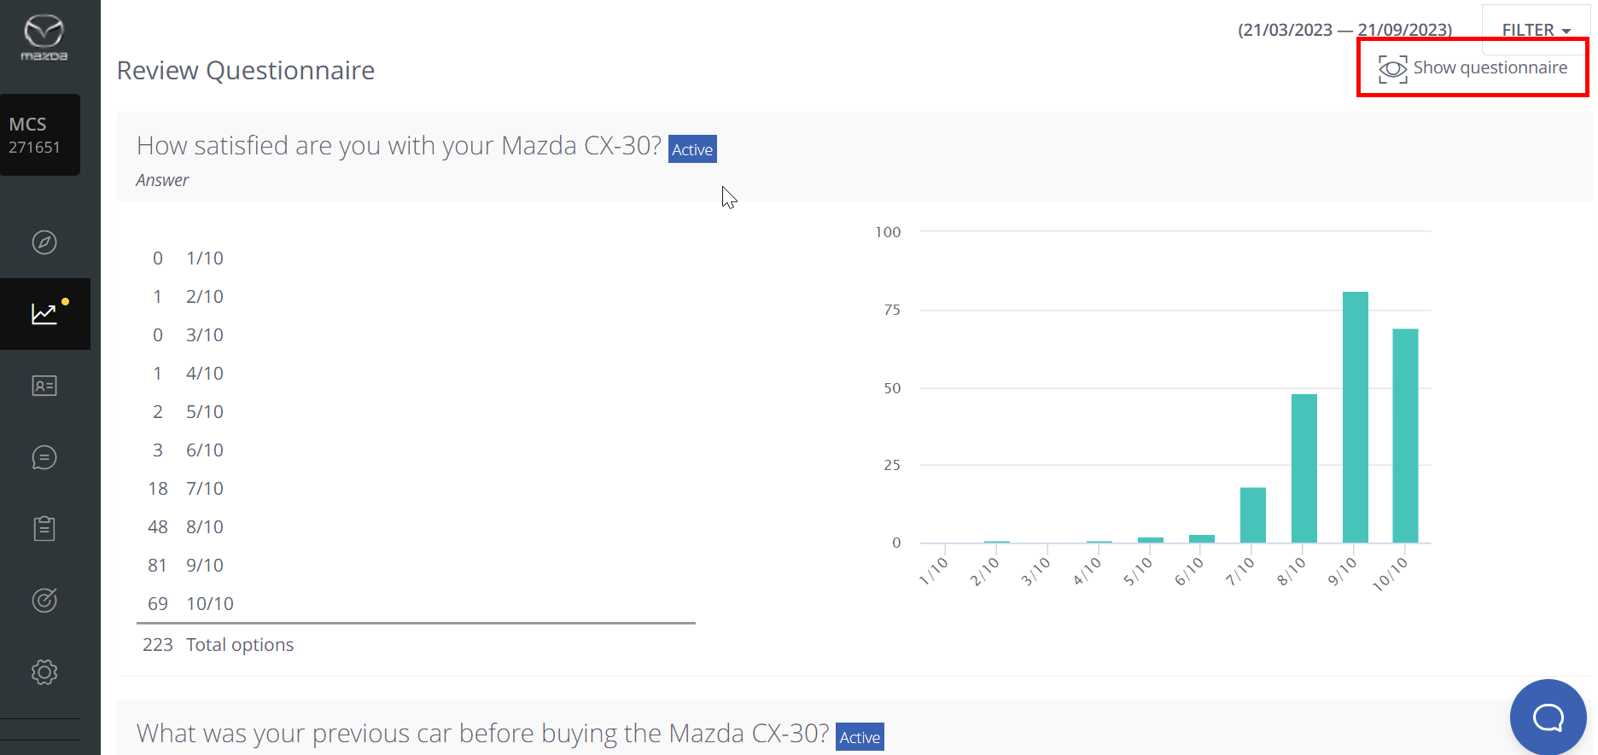This screenshot has height=755, width=1598.
Task: Click the Mazda logo in sidebar
Action: [44, 38]
